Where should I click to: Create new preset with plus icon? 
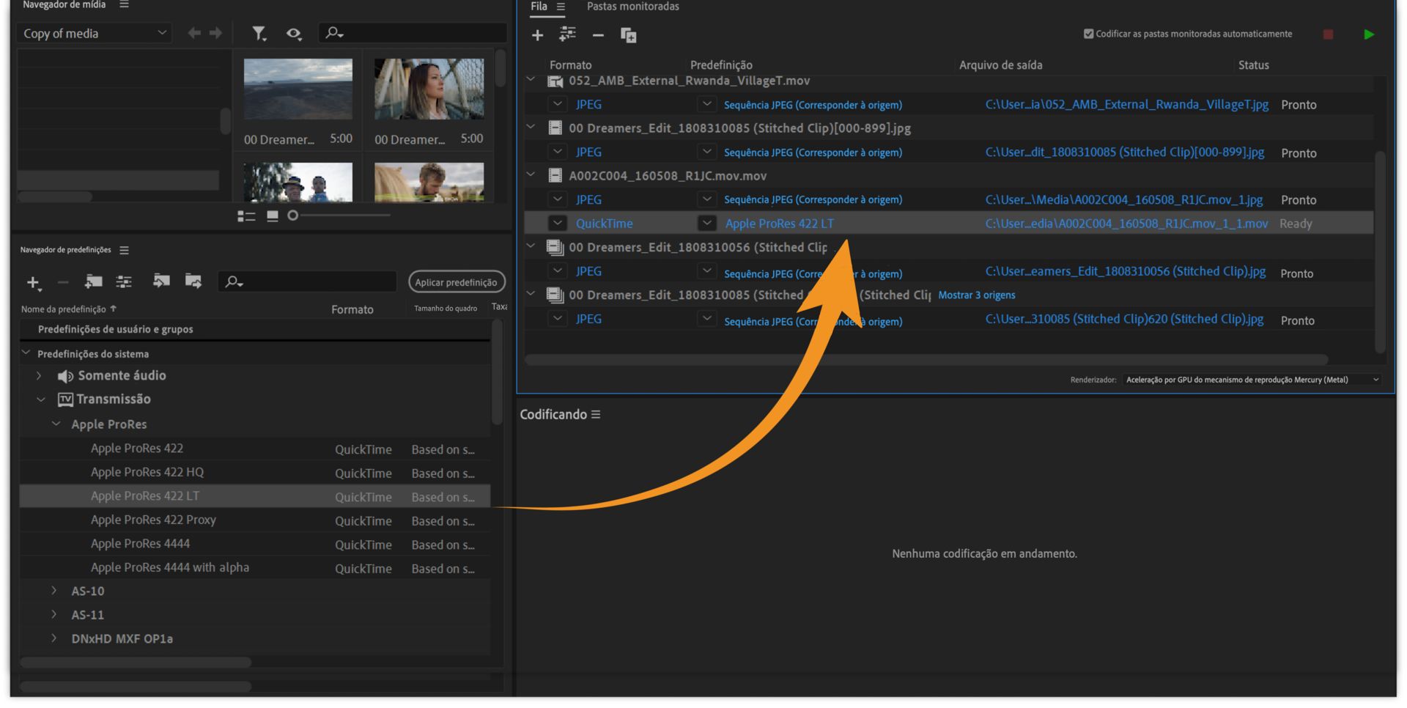click(33, 282)
